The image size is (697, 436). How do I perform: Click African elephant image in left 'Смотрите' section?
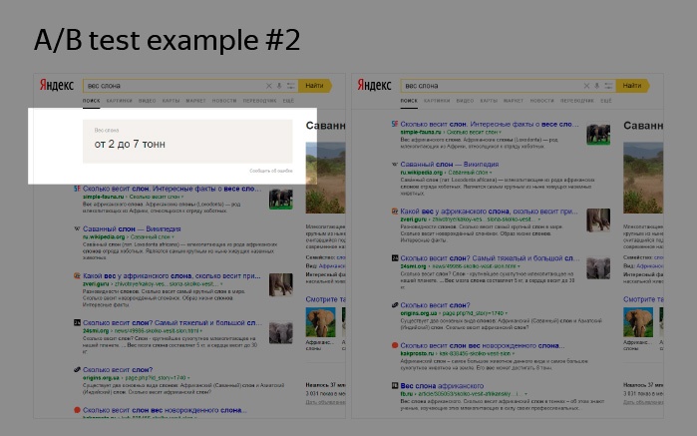320,322
